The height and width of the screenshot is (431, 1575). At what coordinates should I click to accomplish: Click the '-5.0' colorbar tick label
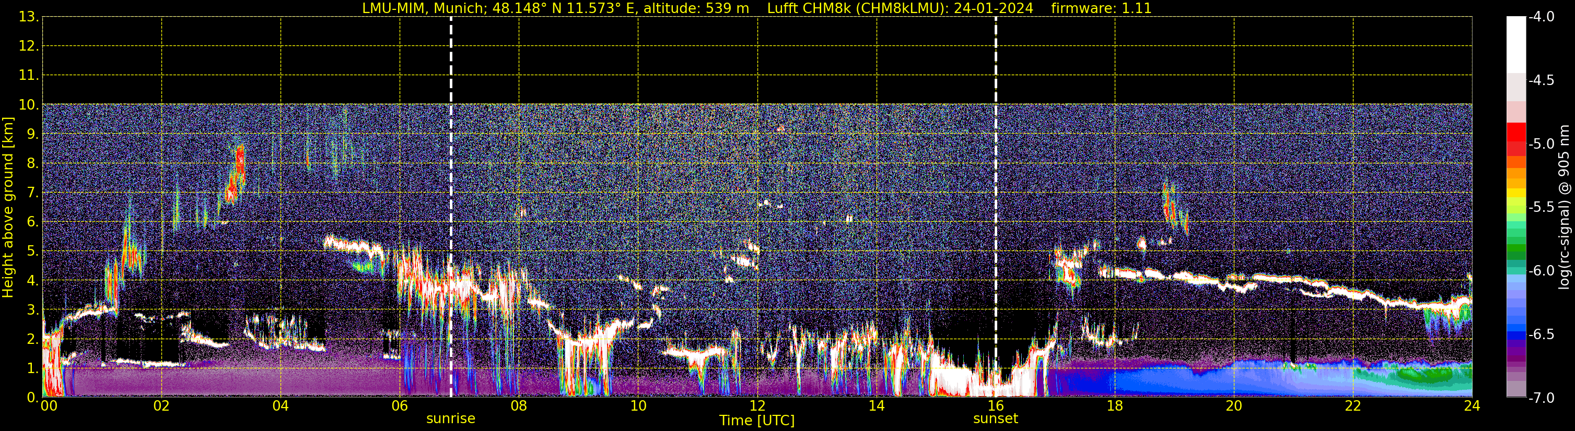(x=1542, y=144)
